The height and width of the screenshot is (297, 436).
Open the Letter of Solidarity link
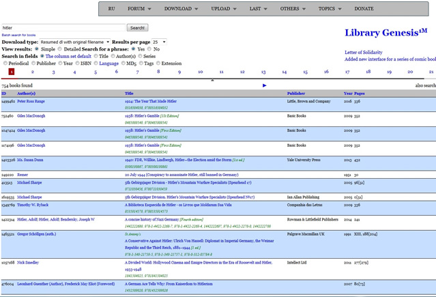click(364, 53)
